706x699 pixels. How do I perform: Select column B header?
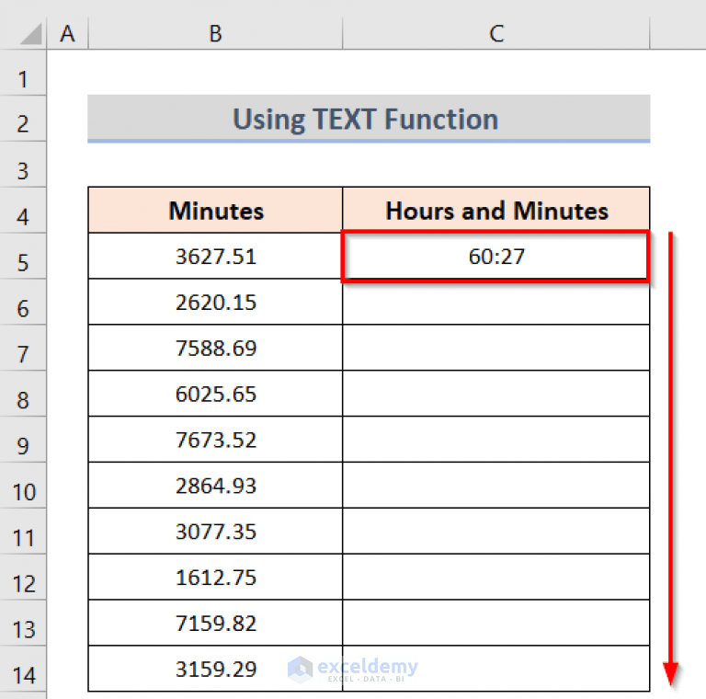coord(215,33)
